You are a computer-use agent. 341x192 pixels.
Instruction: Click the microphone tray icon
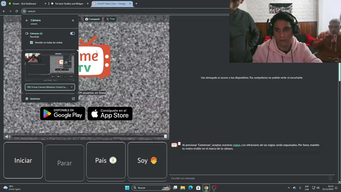tap(300, 188)
